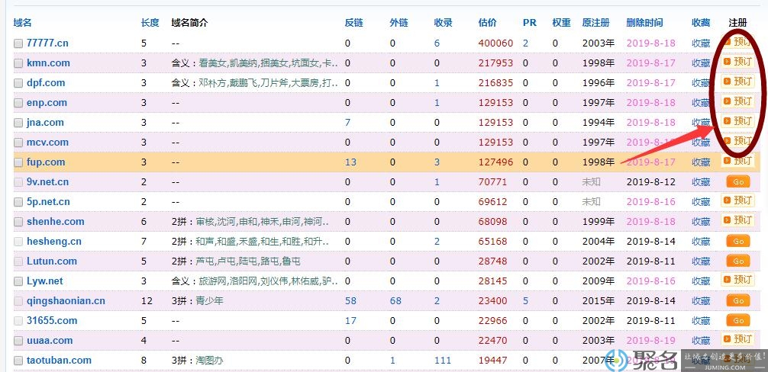Open the 9v.net.cn domain link
Viewport: 768px width, 372px height.
click(48, 182)
